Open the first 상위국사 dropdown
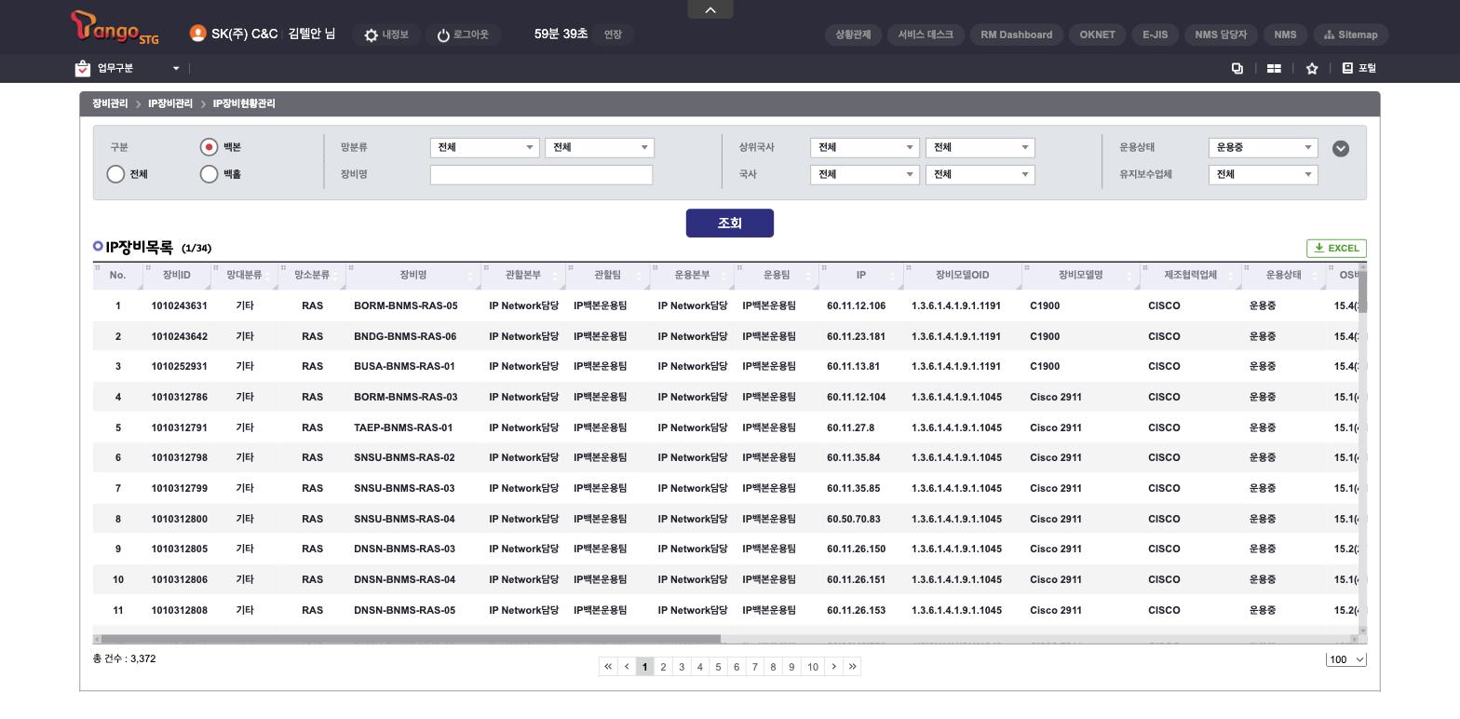The width and height of the screenshot is (1460, 719). pos(865,147)
